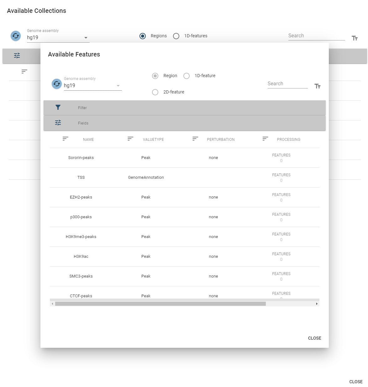Open the Genome assembly dropdown on Available Collections

pos(86,38)
